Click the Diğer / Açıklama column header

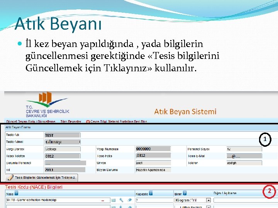point(225,193)
